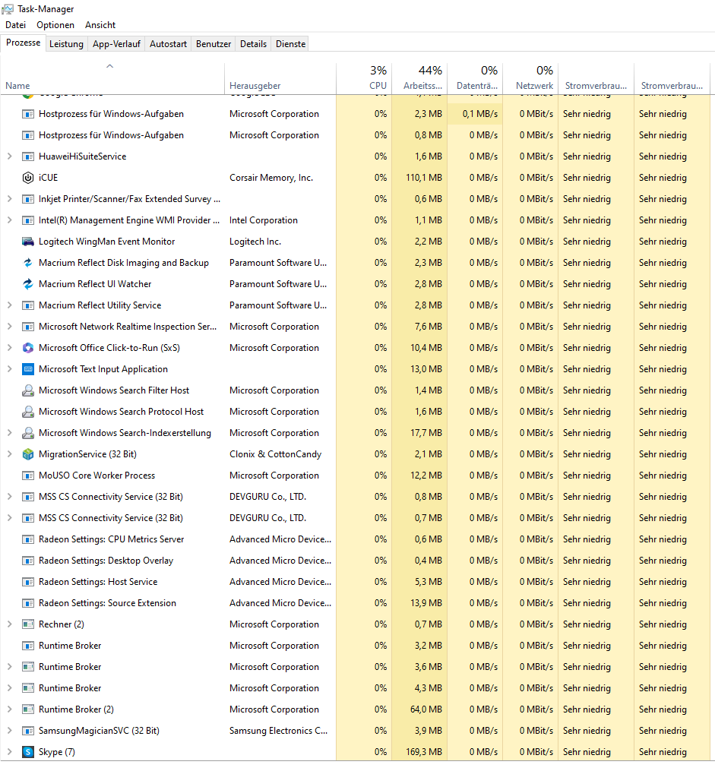The image size is (715, 771).
Task: Open the Ansicht menu
Action: (100, 25)
